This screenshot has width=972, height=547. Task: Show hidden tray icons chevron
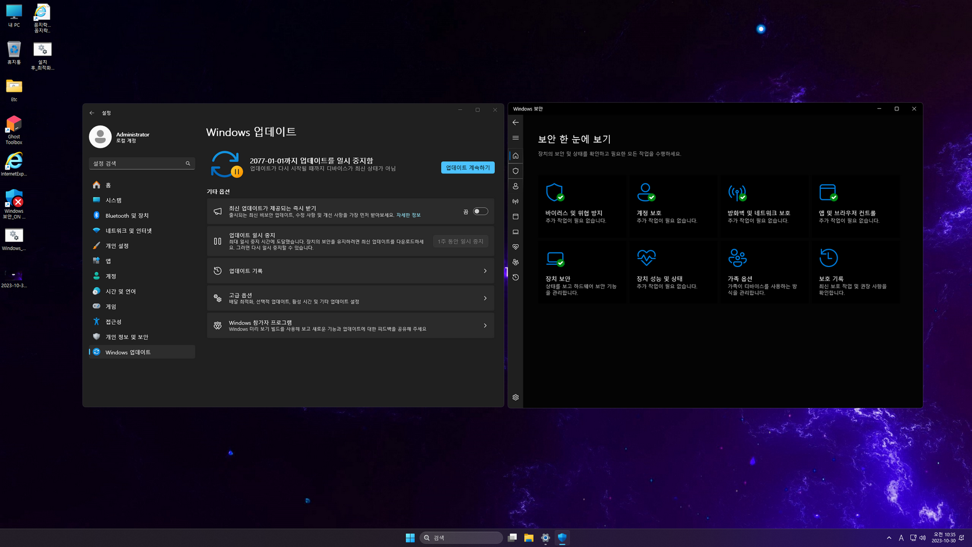click(x=889, y=538)
